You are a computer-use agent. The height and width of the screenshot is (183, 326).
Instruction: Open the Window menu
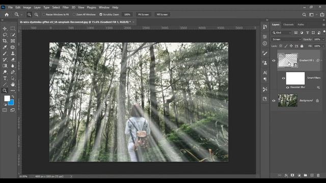tap(104, 7)
